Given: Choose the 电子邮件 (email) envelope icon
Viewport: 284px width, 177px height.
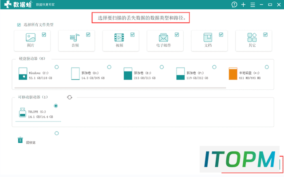Looking at the screenshot, I should click(163, 37).
